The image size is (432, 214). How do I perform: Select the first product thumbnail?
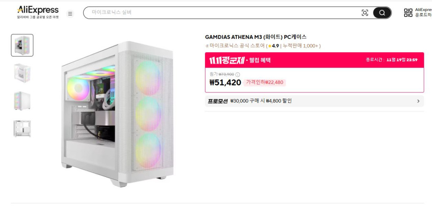(22, 45)
